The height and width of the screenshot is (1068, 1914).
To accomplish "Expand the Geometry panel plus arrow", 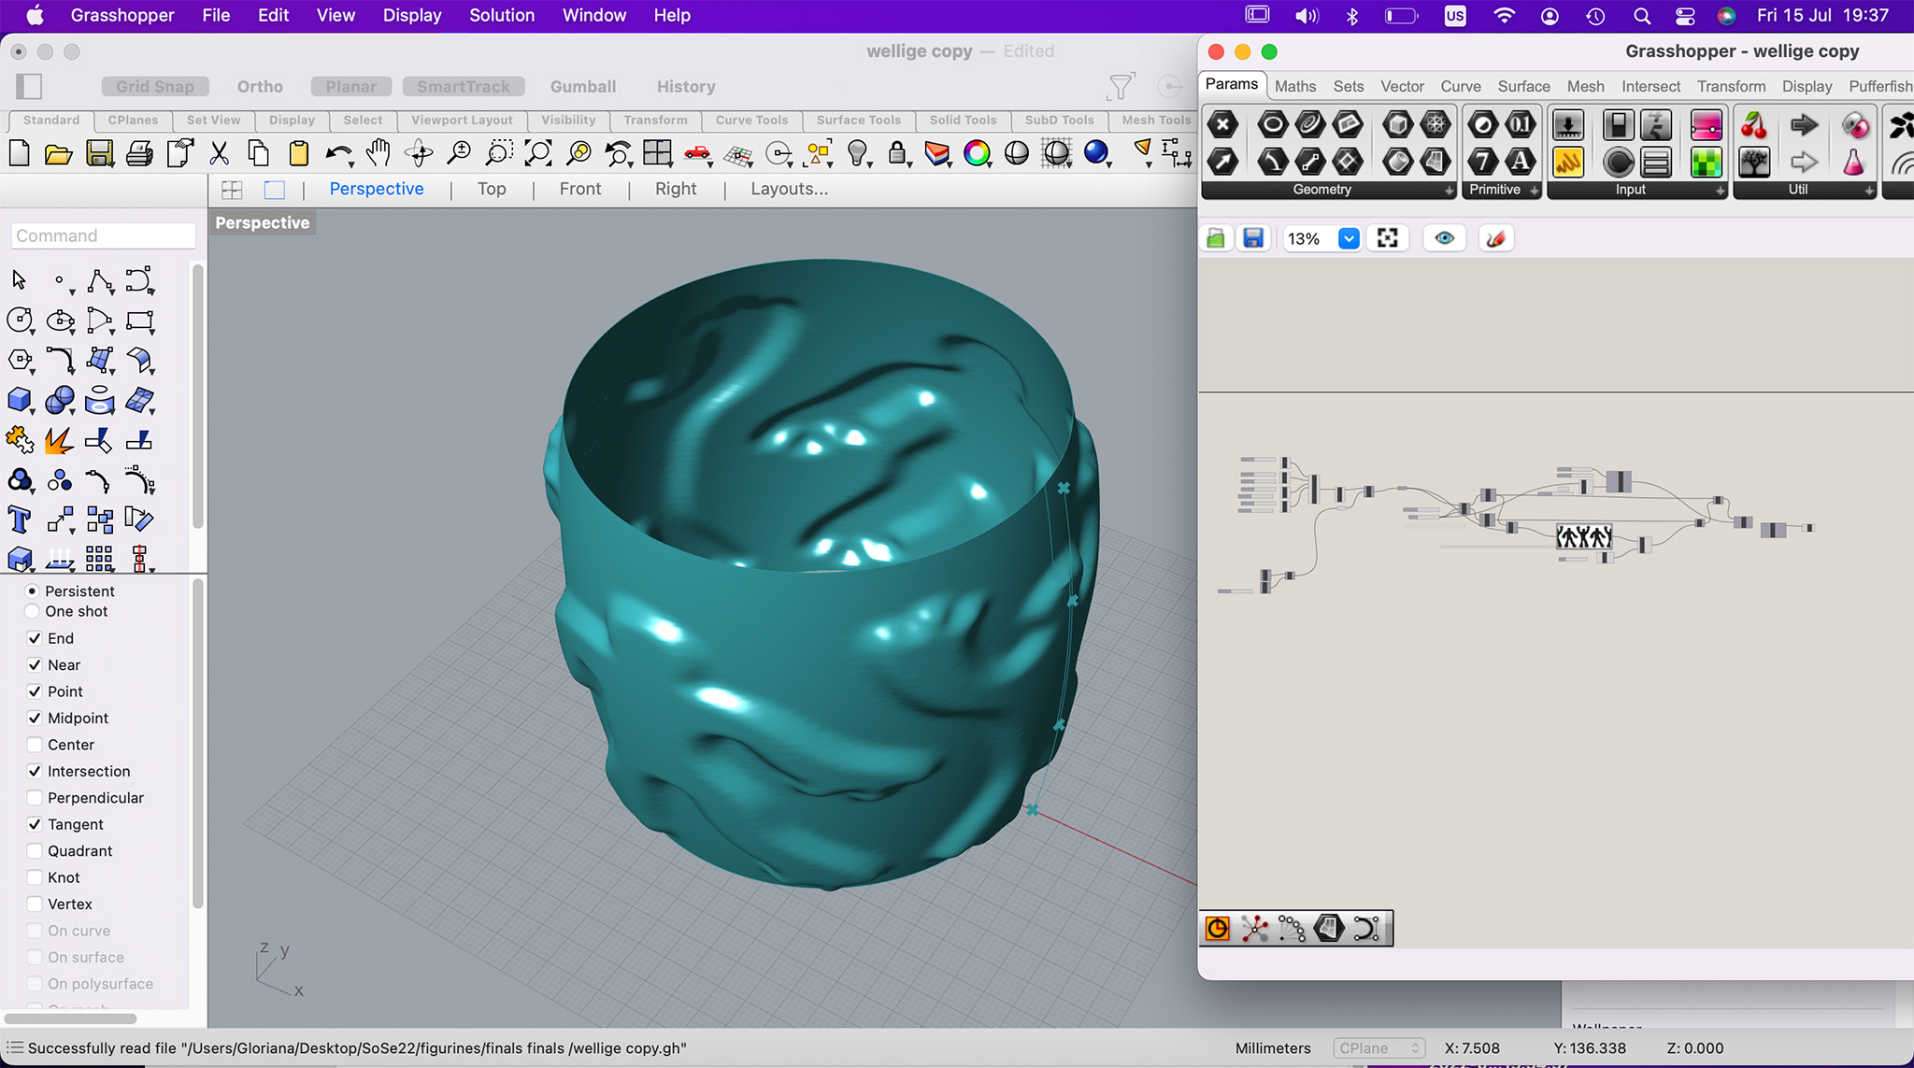I will tap(1449, 190).
